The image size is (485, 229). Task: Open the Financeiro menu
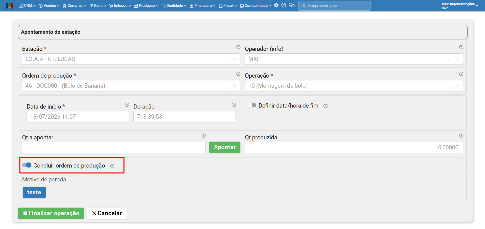[202, 6]
